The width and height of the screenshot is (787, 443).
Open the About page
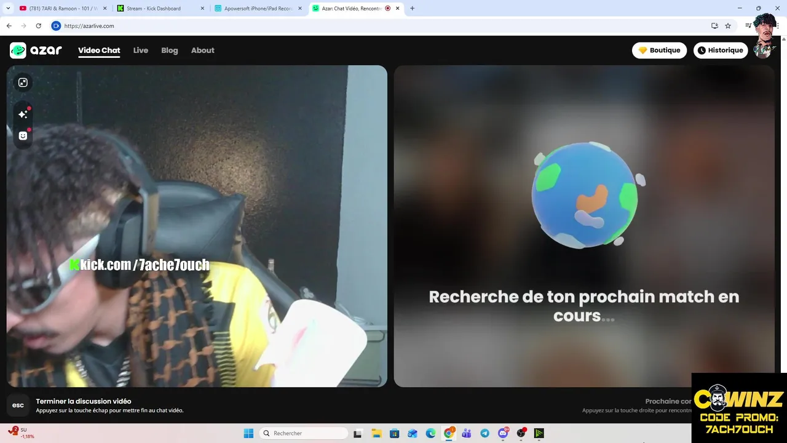click(203, 50)
